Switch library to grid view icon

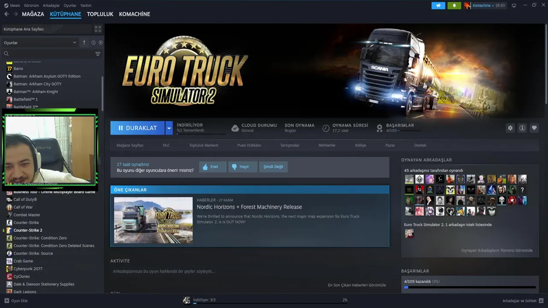(x=98, y=29)
